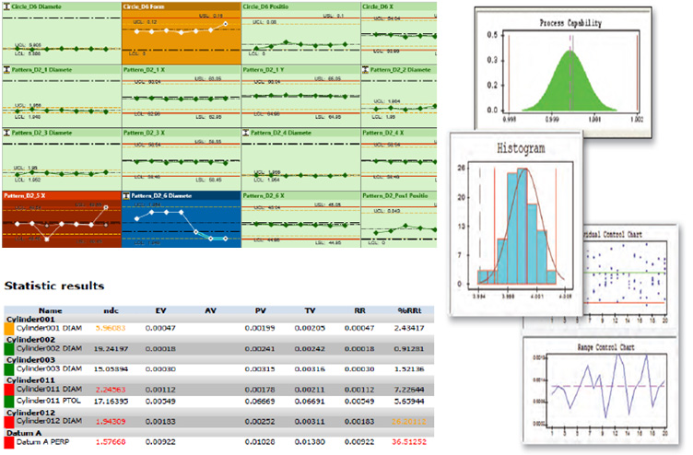693x455 pixels.
Task: Select the Cylinder011 group row
Action: pyautogui.click(x=219, y=379)
